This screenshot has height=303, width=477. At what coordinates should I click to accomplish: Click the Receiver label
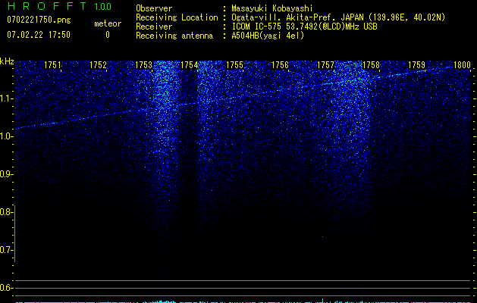tap(154, 27)
